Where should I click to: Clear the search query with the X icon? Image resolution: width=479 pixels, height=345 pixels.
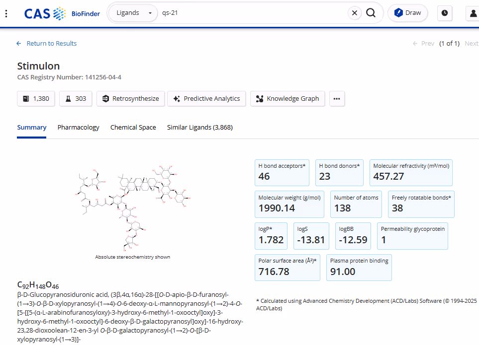354,13
